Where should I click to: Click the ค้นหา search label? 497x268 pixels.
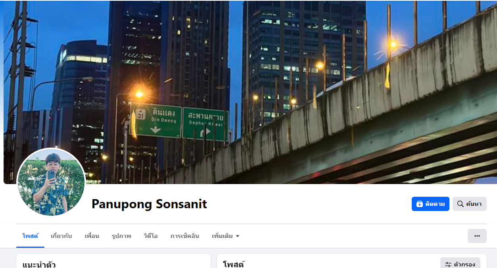[474, 204]
